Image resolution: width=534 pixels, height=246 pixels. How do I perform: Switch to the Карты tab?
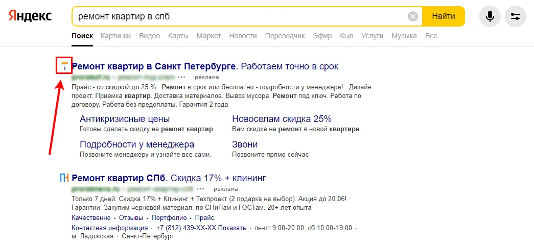[178, 36]
